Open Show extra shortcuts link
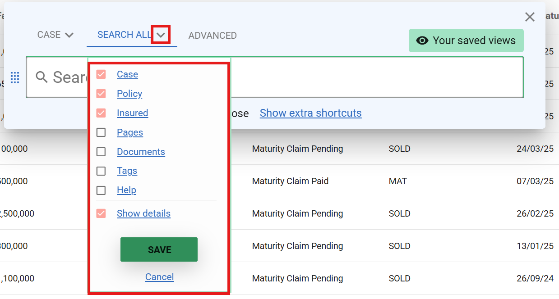The height and width of the screenshot is (299, 559). point(310,113)
